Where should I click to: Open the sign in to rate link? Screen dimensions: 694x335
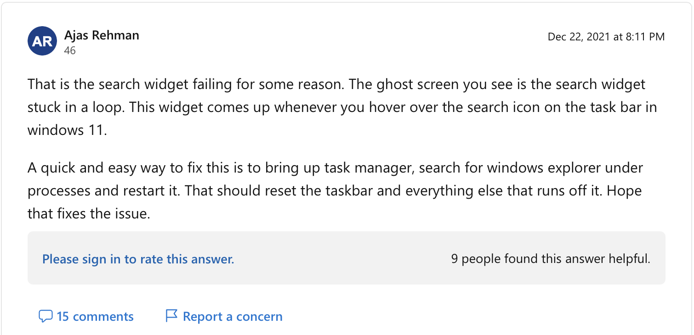[138, 259]
